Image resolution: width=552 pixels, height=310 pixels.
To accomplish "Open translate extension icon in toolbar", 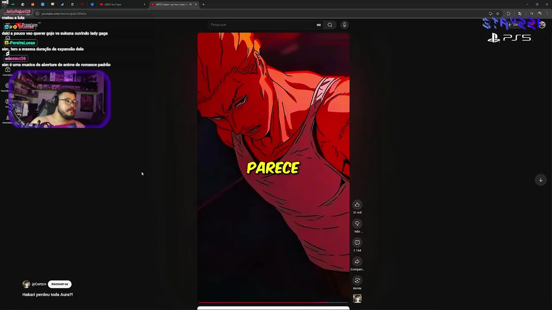I will tap(520, 13).
